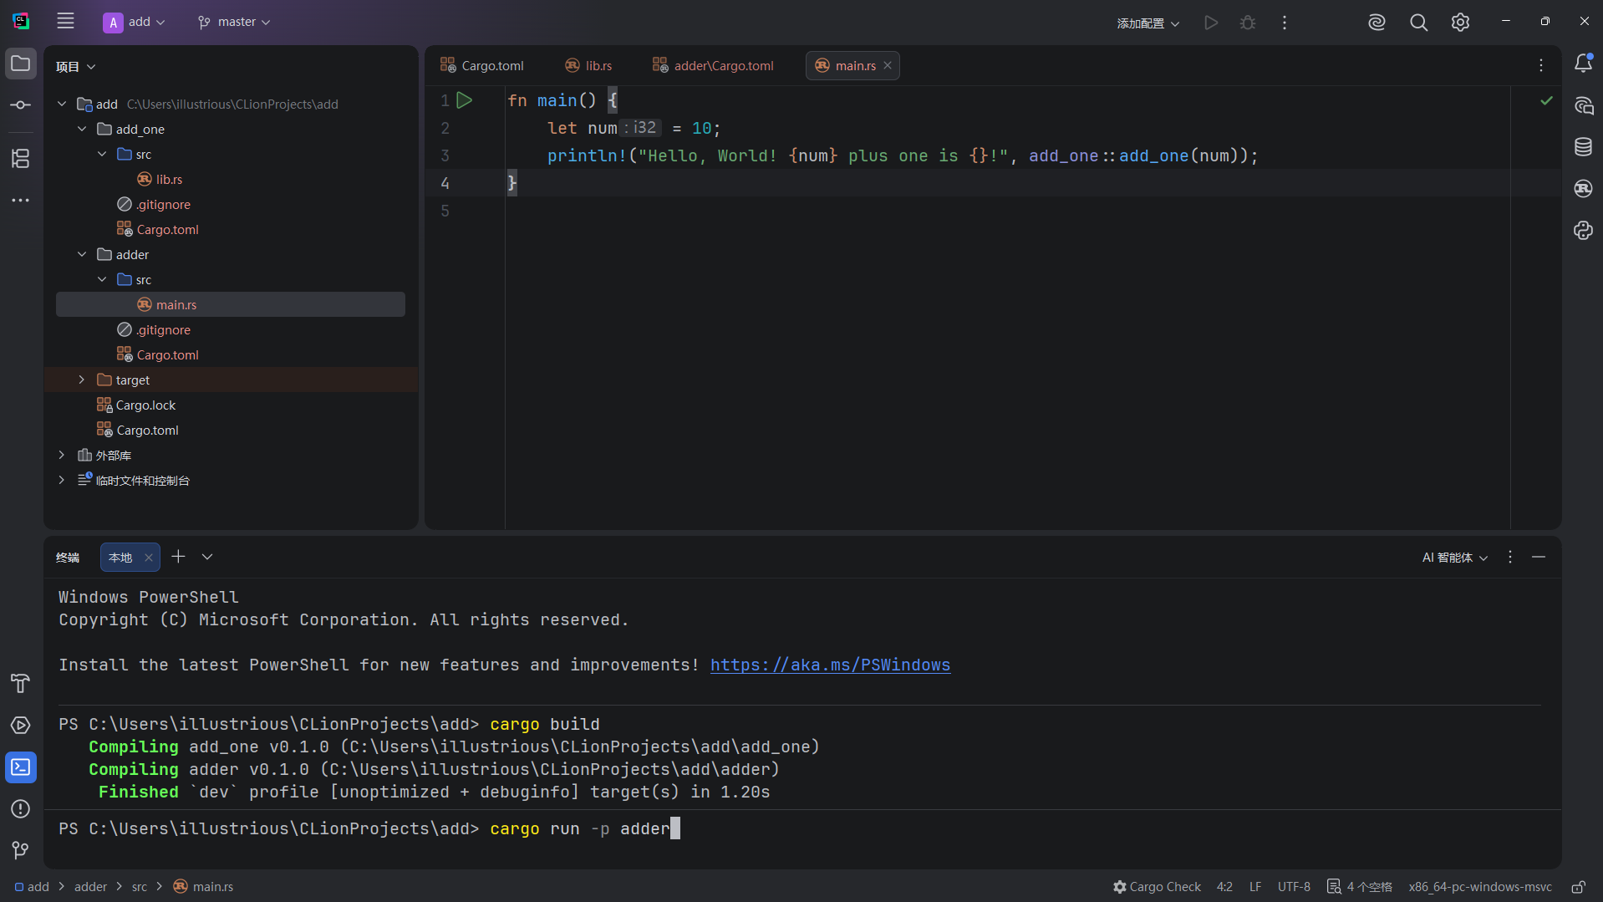This screenshot has width=1603, height=902.
Task: Switch to the lib.rs tab
Action: point(588,65)
